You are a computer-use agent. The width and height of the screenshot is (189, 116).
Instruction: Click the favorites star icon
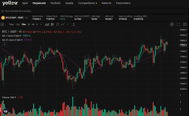point(3,11)
